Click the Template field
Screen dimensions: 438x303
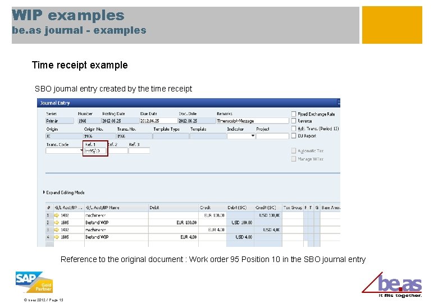tap(208, 136)
